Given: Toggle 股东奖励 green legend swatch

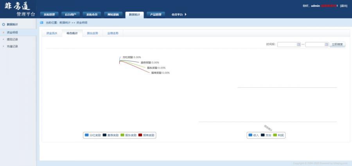Looking at the screenshot, I should click(x=122, y=135).
